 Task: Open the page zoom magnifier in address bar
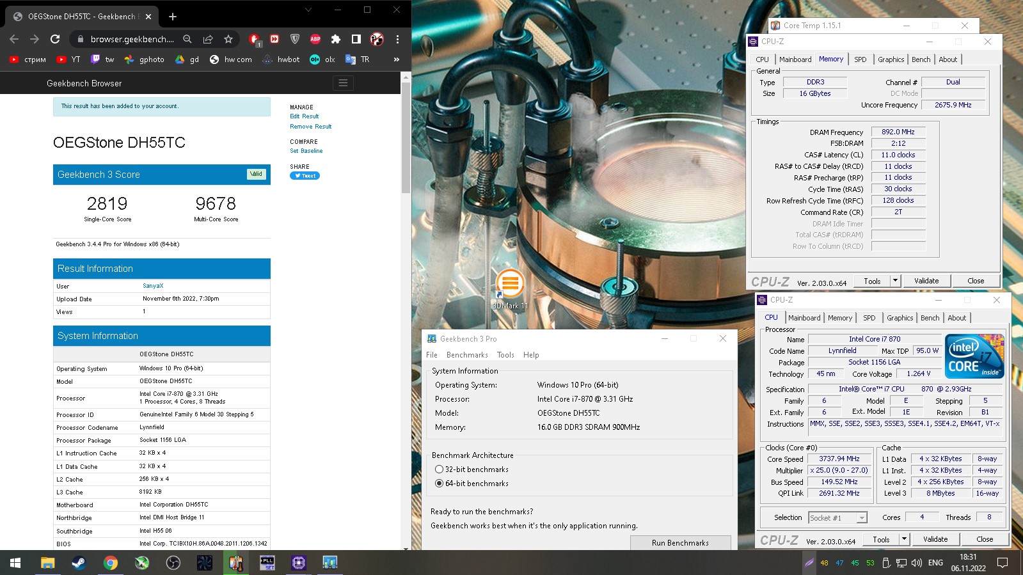187,39
